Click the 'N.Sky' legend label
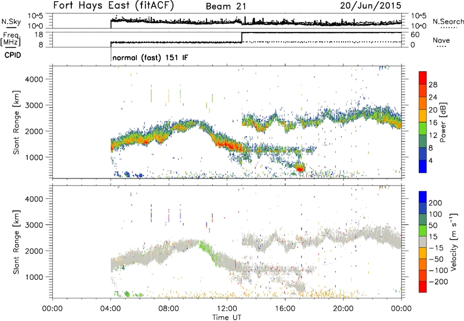This screenshot has width=464, height=321. click(11, 21)
